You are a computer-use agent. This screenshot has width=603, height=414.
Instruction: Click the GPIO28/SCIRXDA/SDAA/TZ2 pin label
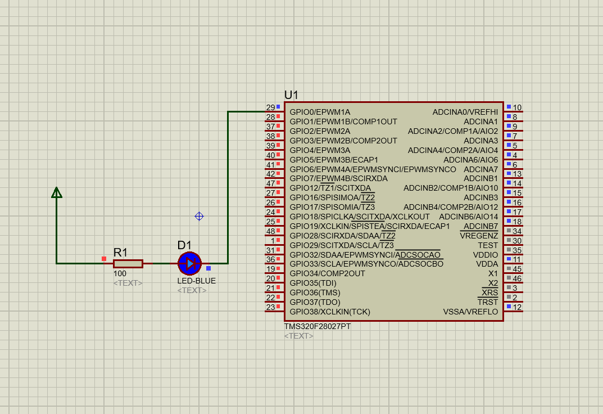(x=343, y=236)
